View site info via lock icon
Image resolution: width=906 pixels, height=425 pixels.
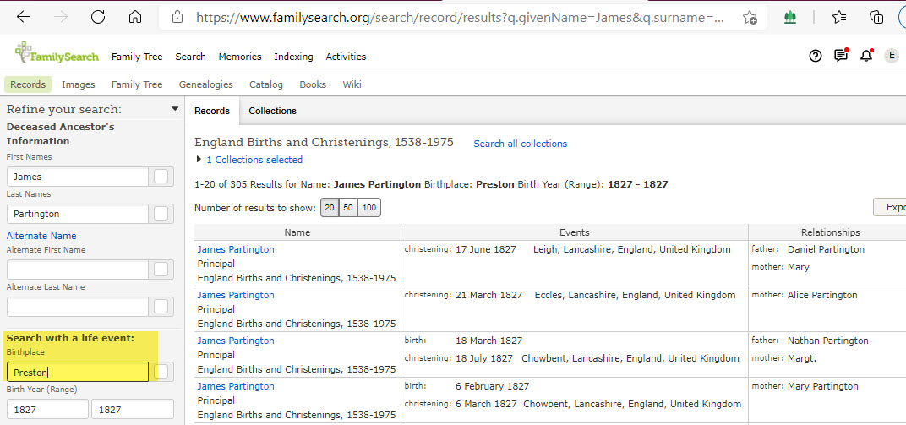[x=177, y=17]
